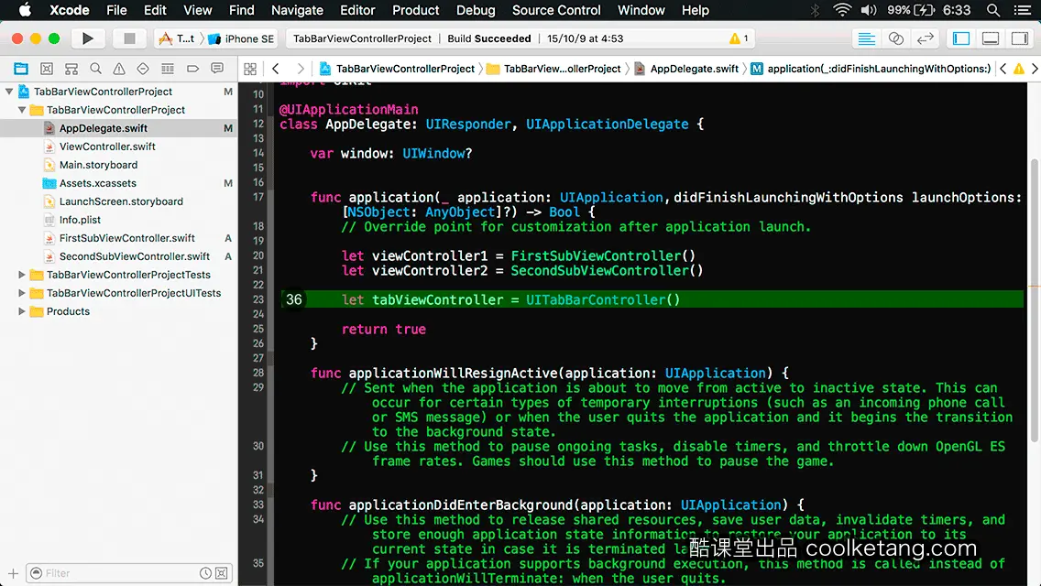
Task: Expand the TabBarViewControllerProjectUITests folder
Action: tap(22, 293)
